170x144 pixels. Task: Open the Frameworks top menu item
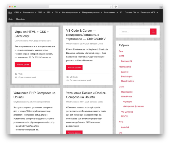28,12
